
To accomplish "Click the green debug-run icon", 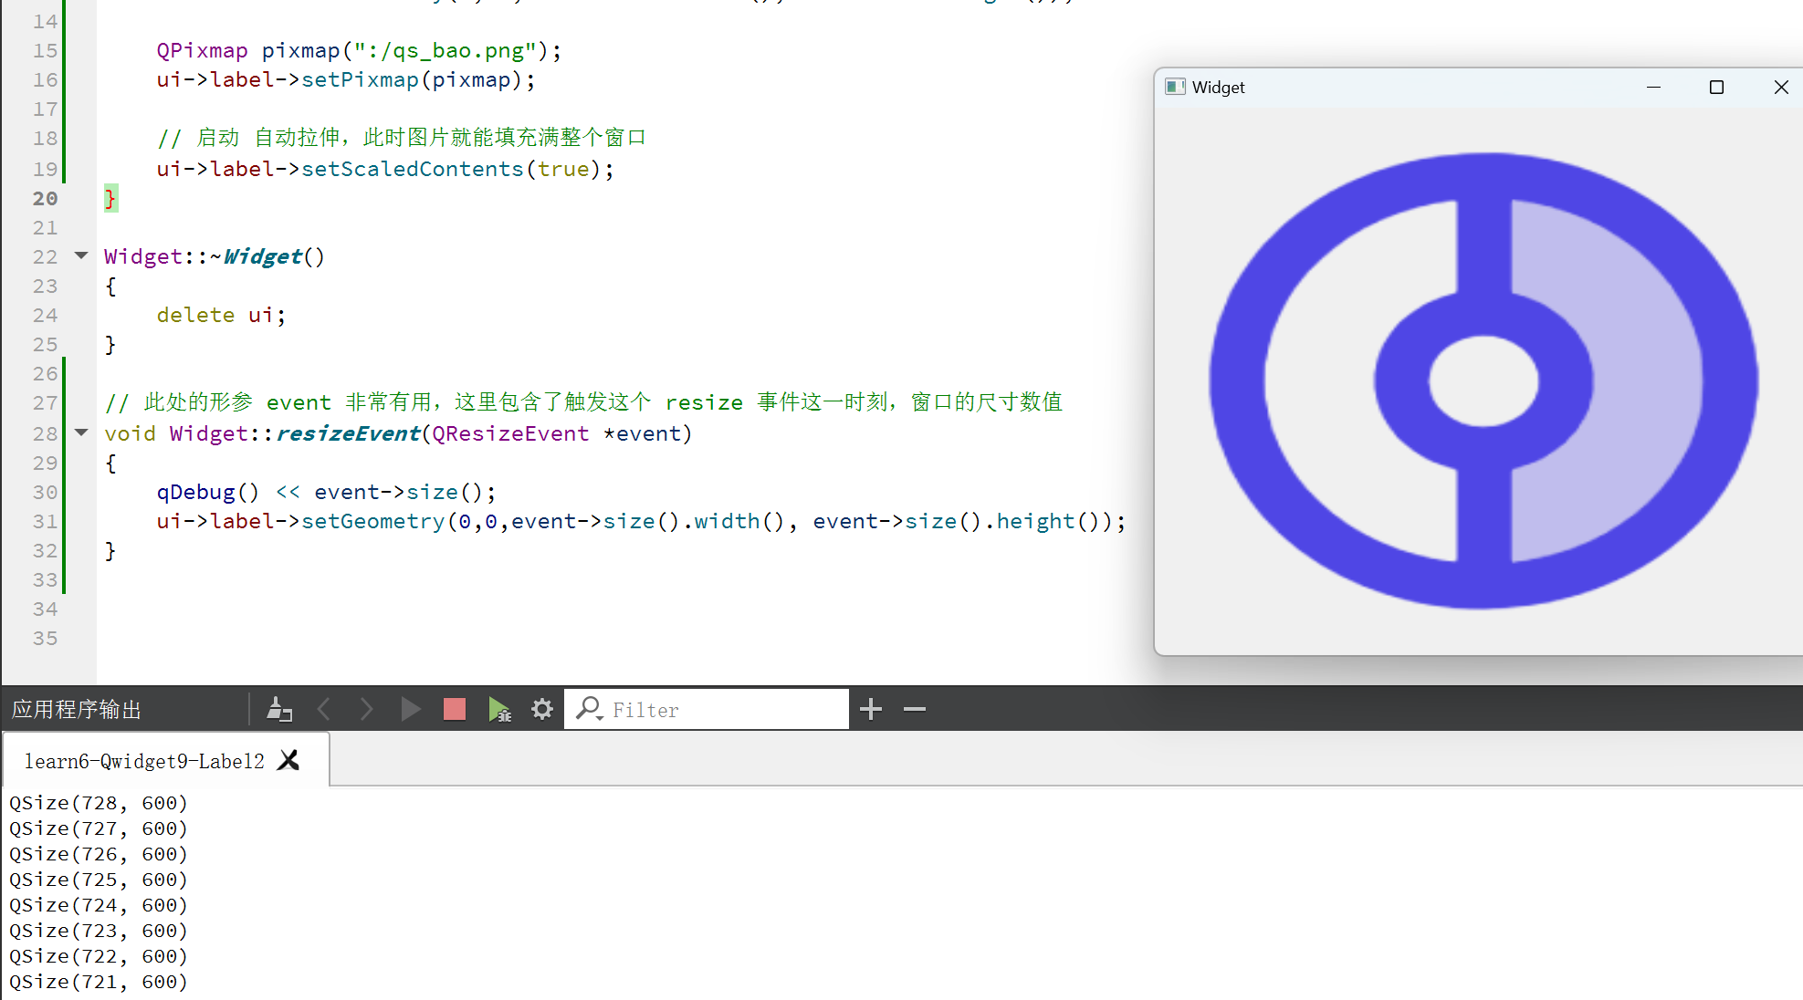I will click(498, 709).
